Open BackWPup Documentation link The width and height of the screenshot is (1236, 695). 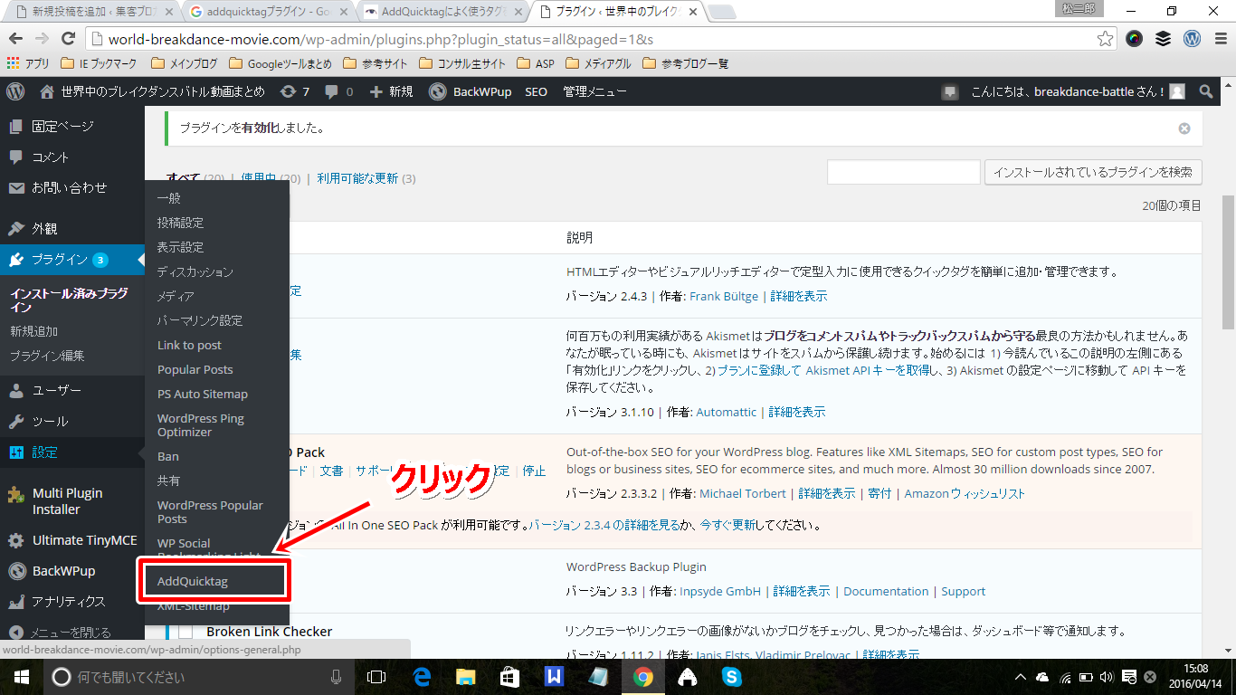(886, 591)
